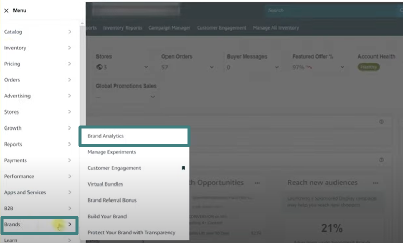
Task: Open the Stores menu item
Action: click(x=11, y=112)
